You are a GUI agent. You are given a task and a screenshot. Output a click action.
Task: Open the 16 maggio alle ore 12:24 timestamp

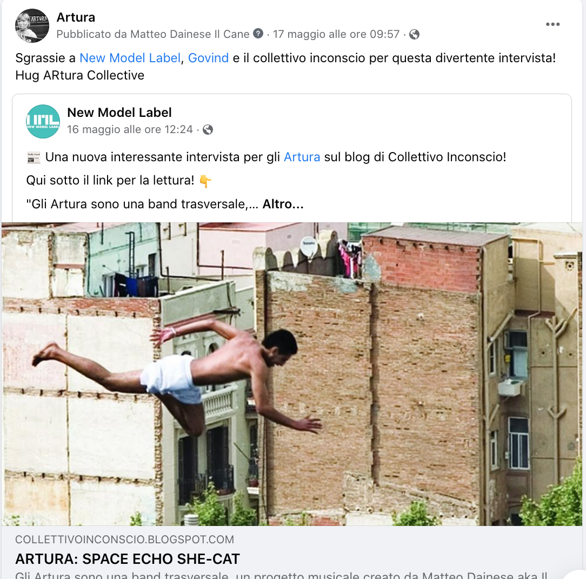tap(130, 129)
